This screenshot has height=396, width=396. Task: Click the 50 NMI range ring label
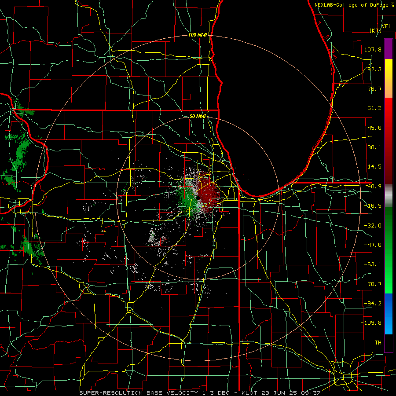[198, 116]
